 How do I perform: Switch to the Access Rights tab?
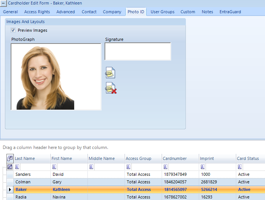point(37,12)
